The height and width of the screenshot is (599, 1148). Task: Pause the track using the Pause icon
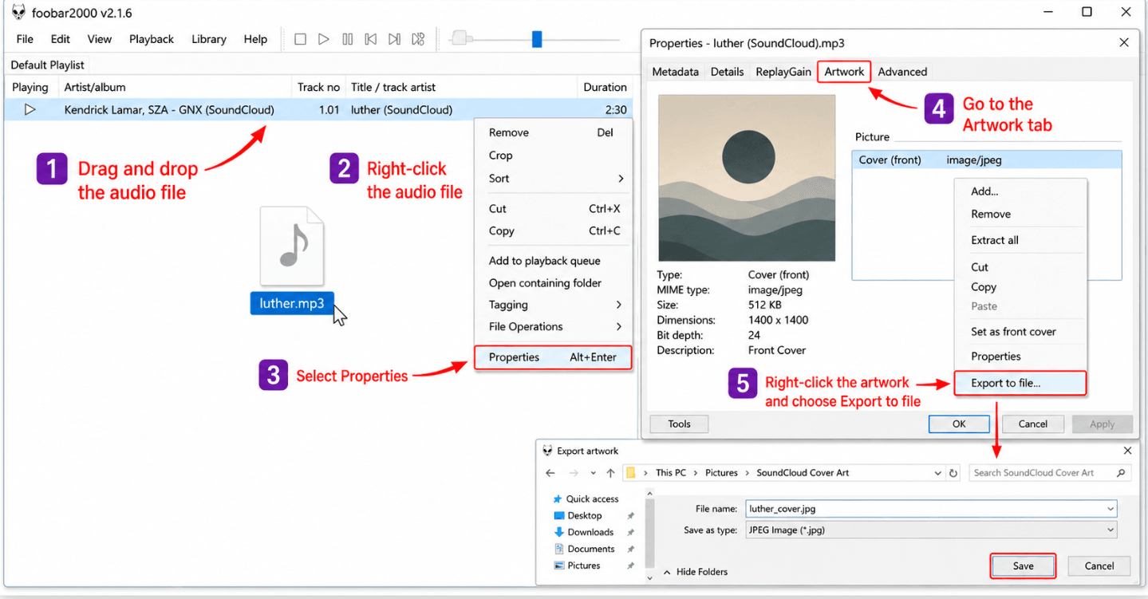[x=347, y=39]
